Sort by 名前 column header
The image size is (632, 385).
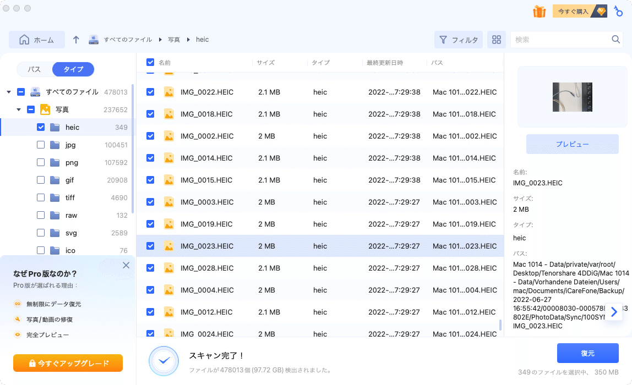click(x=165, y=63)
